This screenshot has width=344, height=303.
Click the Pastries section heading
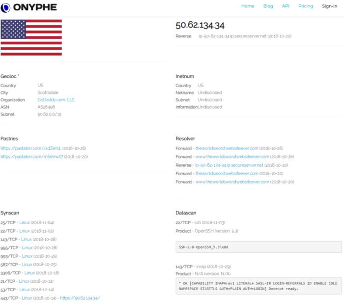pyautogui.click(x=9, y=139)
